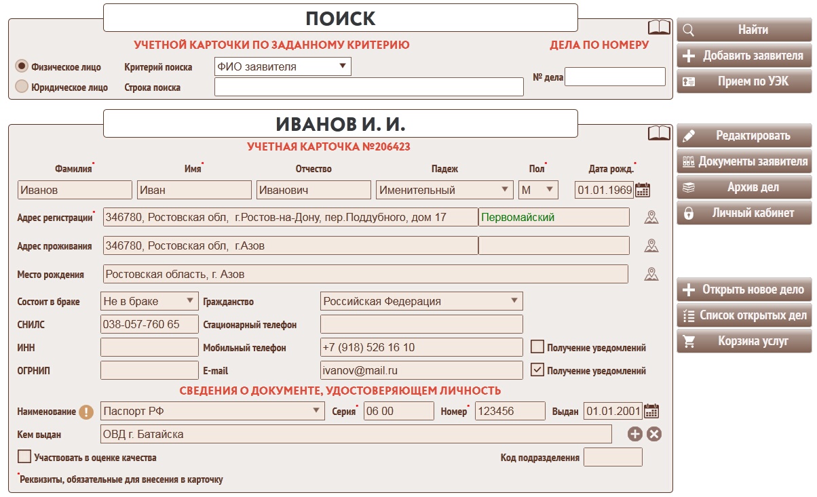The image size is (817, 497).
Task: Click the book icon in the search panel
Action: (659, 28)
